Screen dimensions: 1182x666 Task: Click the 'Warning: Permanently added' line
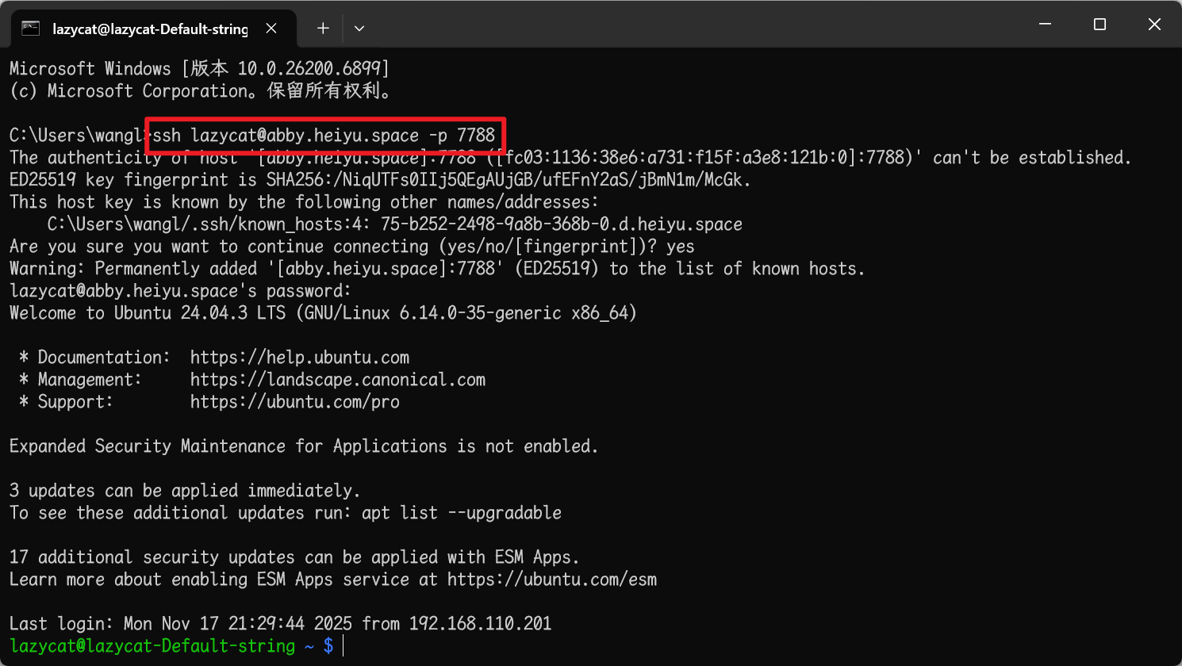[x=437, y=269]
